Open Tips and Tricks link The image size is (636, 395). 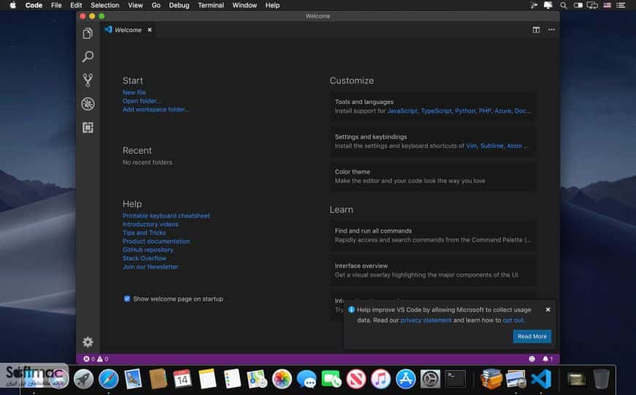click(x=144, y=233)
